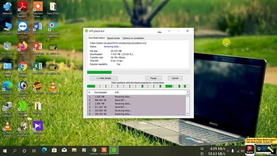The height and width of the screenshot is (156, 277).
Task: Open Device Manager desktop shortcut
Action: (7, 109)
